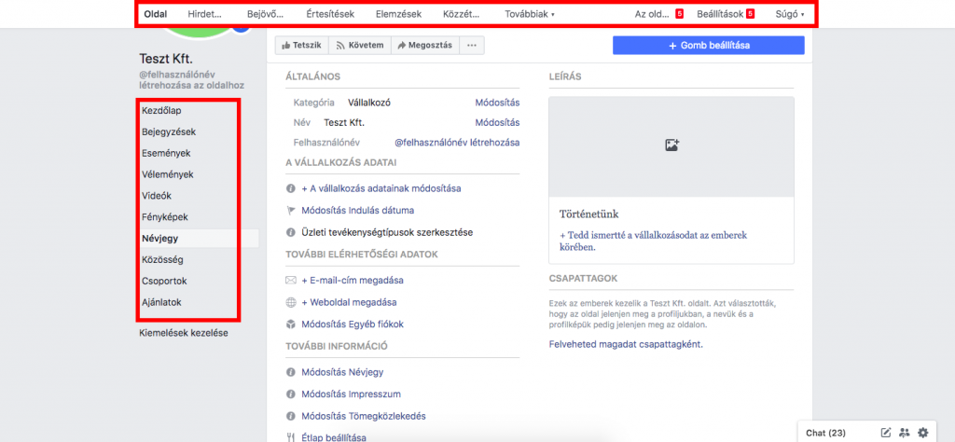
Task: Click @felhasználónév létrehozása az oldalhoz under Teszt Kft.
Action: click(192, 80)
